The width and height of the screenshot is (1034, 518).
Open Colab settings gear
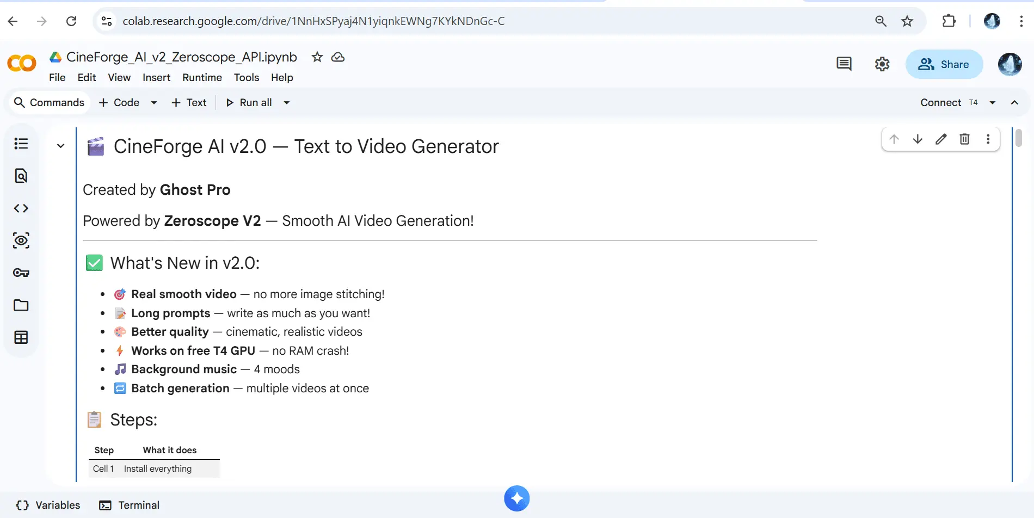(x=882, y=64)
